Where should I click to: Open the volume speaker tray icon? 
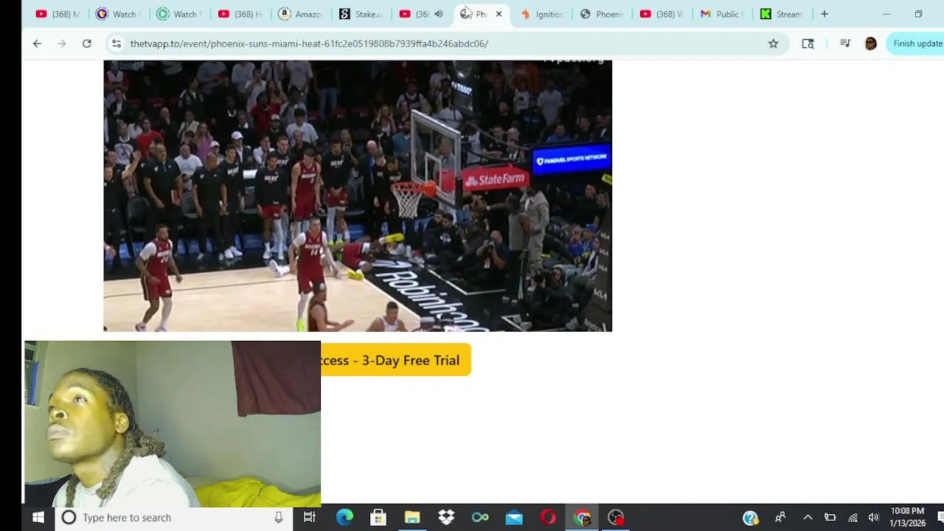(874, 518)
